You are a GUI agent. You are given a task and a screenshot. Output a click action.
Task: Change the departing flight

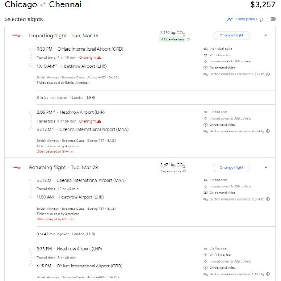(231, 36)
